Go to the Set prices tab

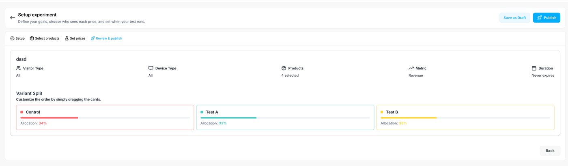coord(77,38)
